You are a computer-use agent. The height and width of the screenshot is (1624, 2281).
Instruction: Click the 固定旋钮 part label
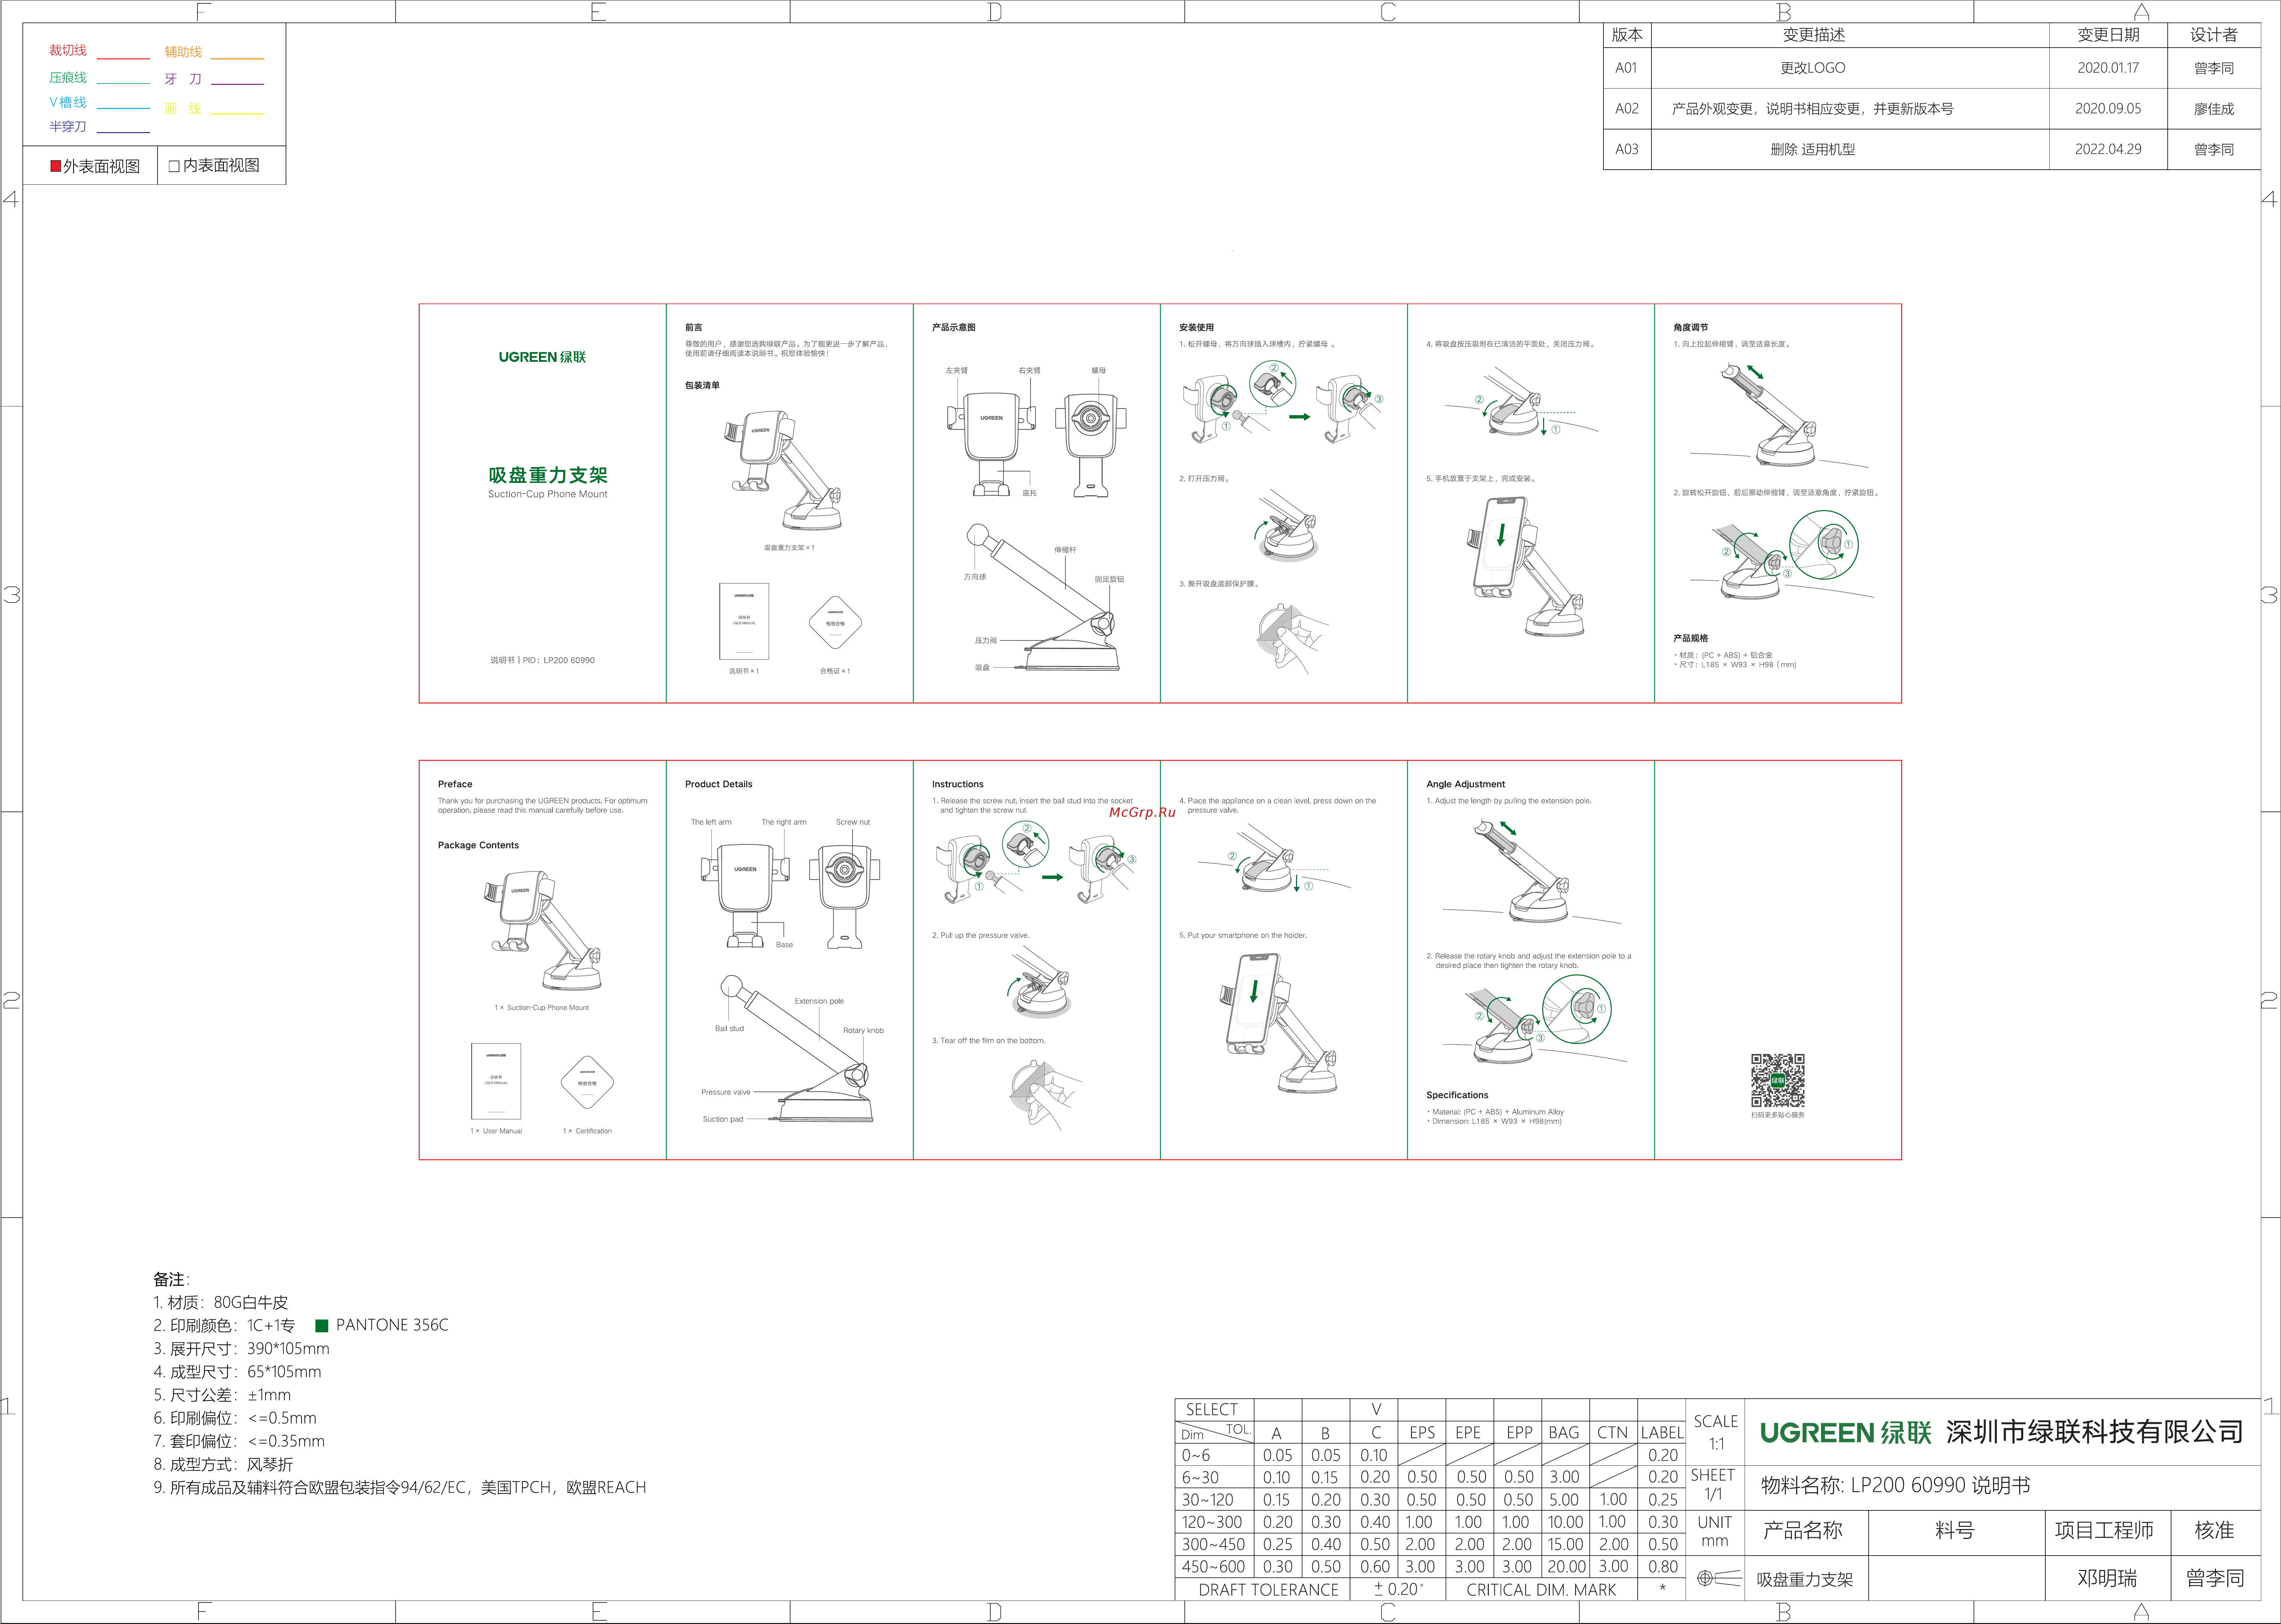[x=1110, y=579]
